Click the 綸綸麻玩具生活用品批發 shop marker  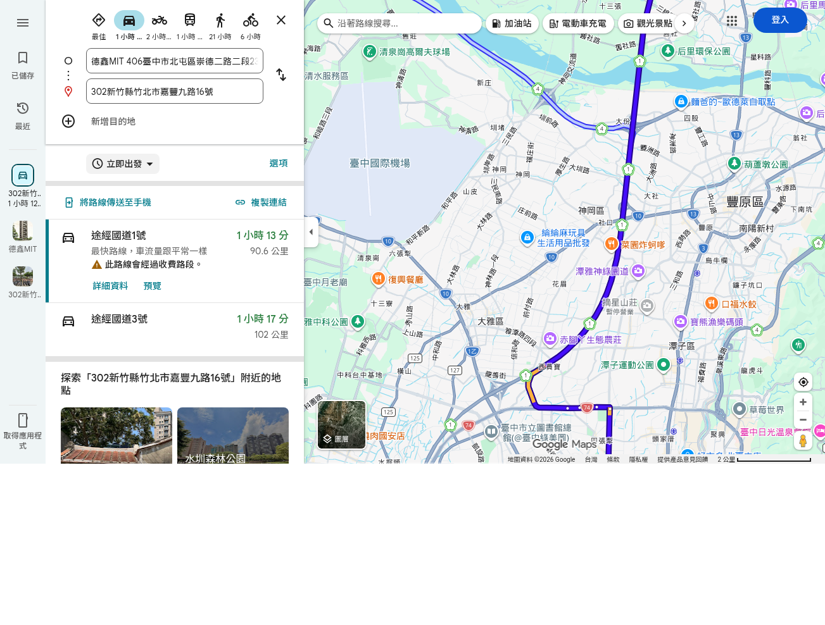point(527,237)
